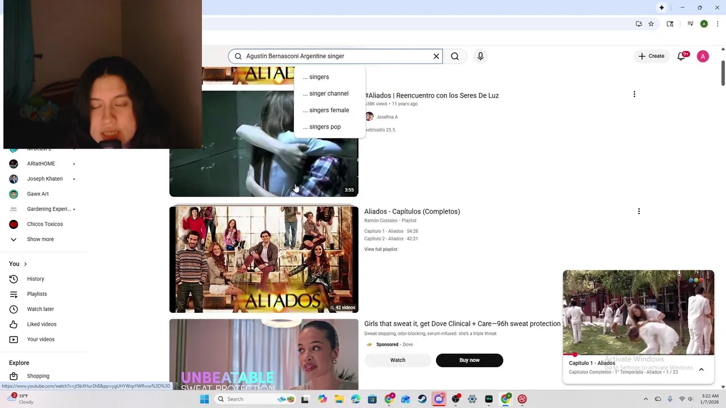Open the Dove sponsored ad title

[x=462, y=324]
